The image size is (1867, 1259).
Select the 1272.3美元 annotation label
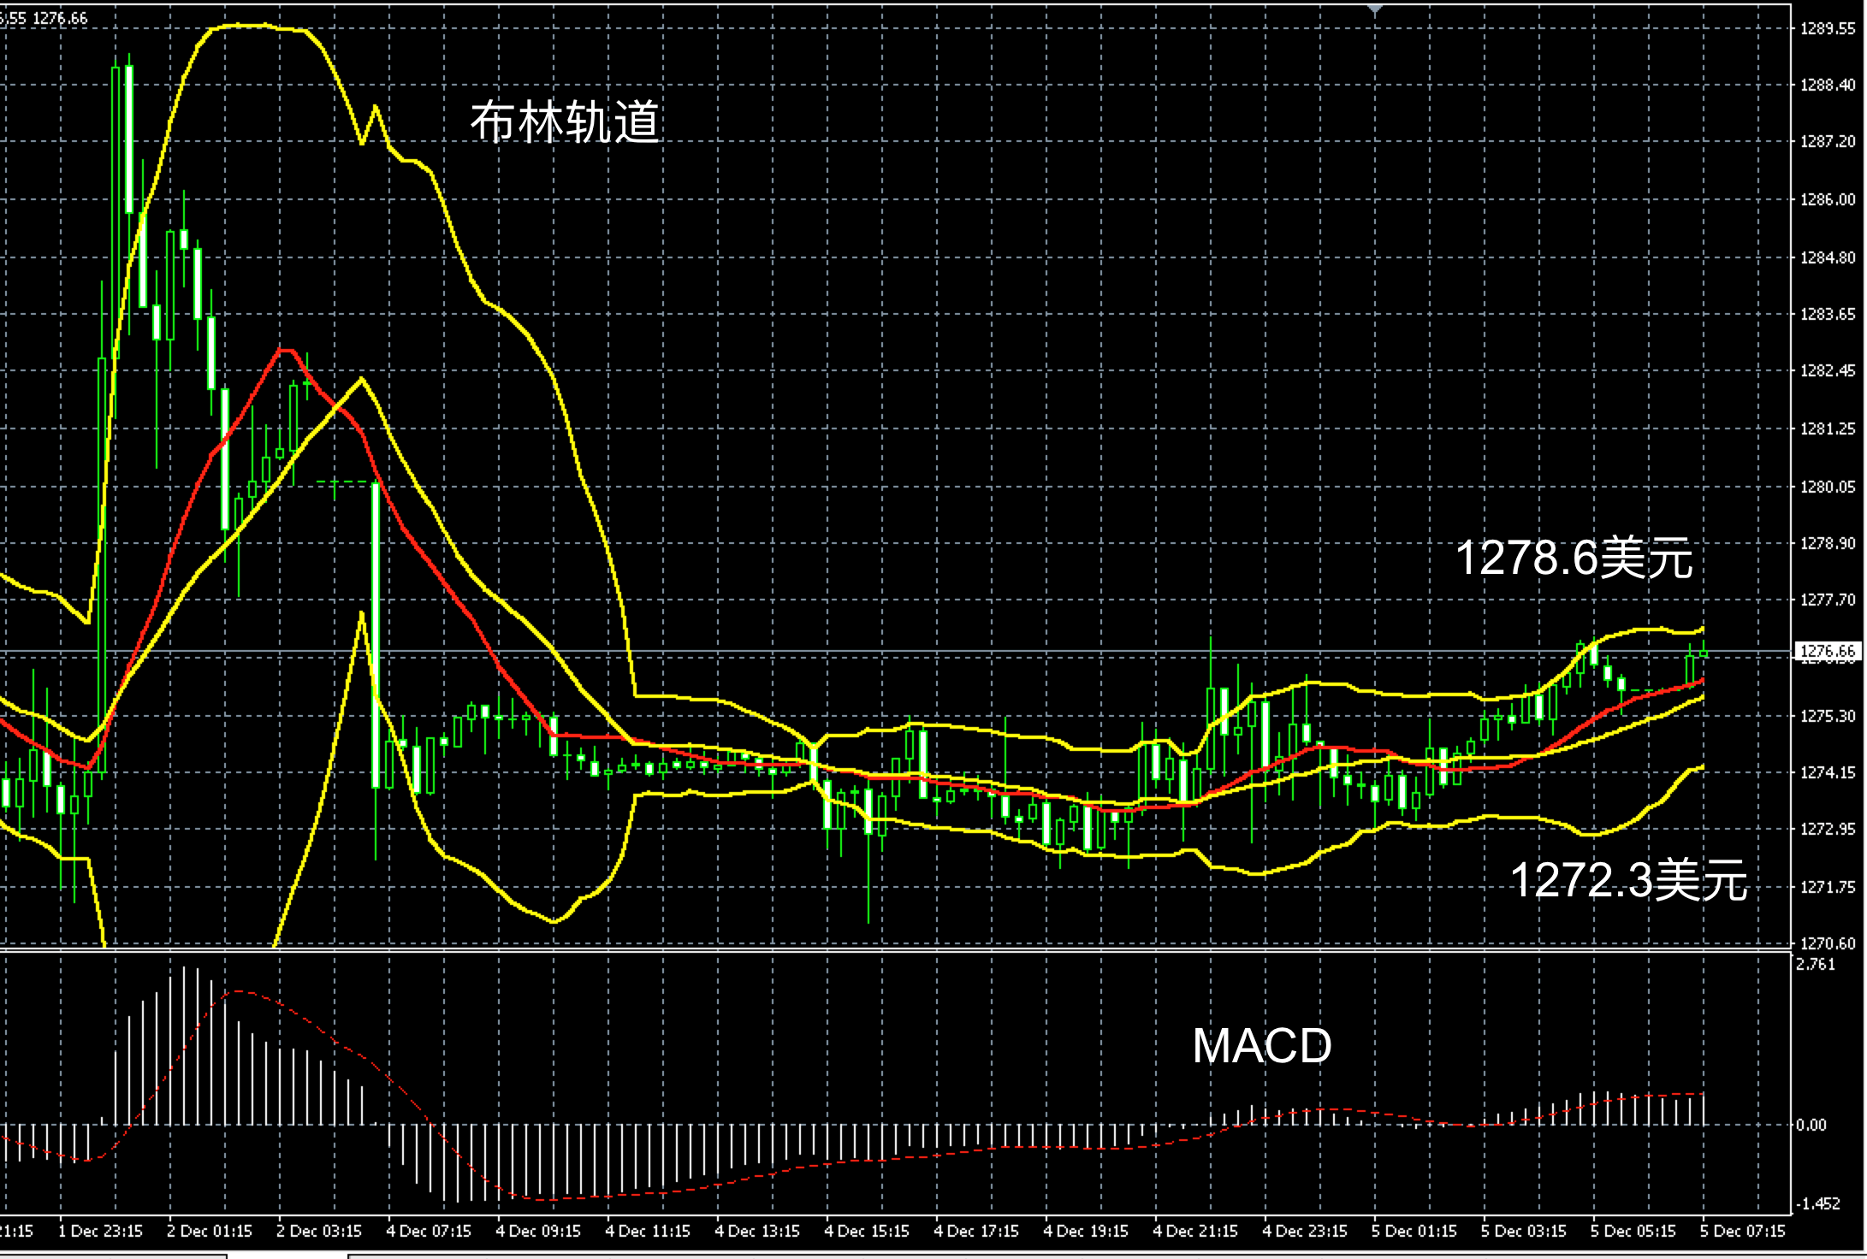coord(1628,880)
